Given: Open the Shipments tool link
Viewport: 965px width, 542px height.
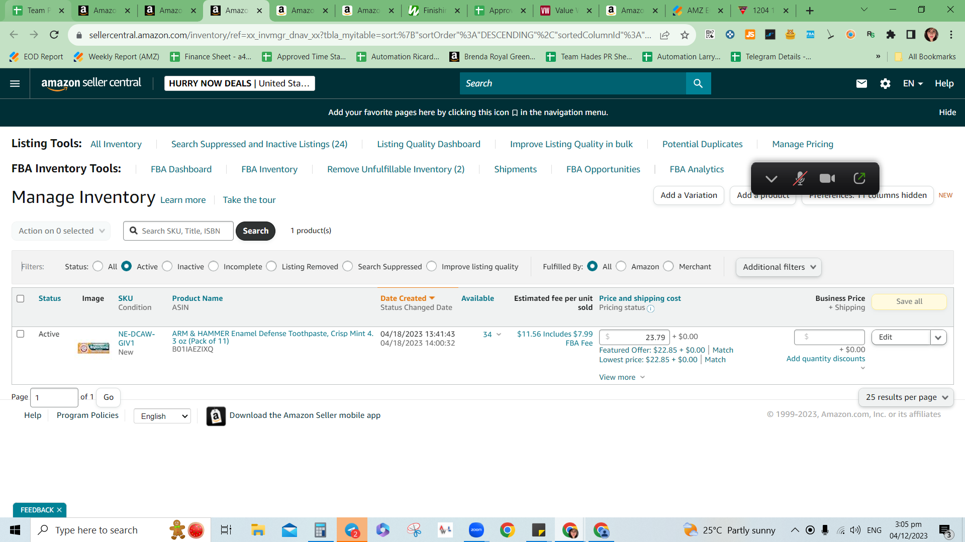Looking at the screenshot, I should tap(515, 169).
